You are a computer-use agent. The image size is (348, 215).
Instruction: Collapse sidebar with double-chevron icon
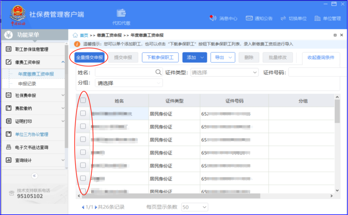point(34,176)
